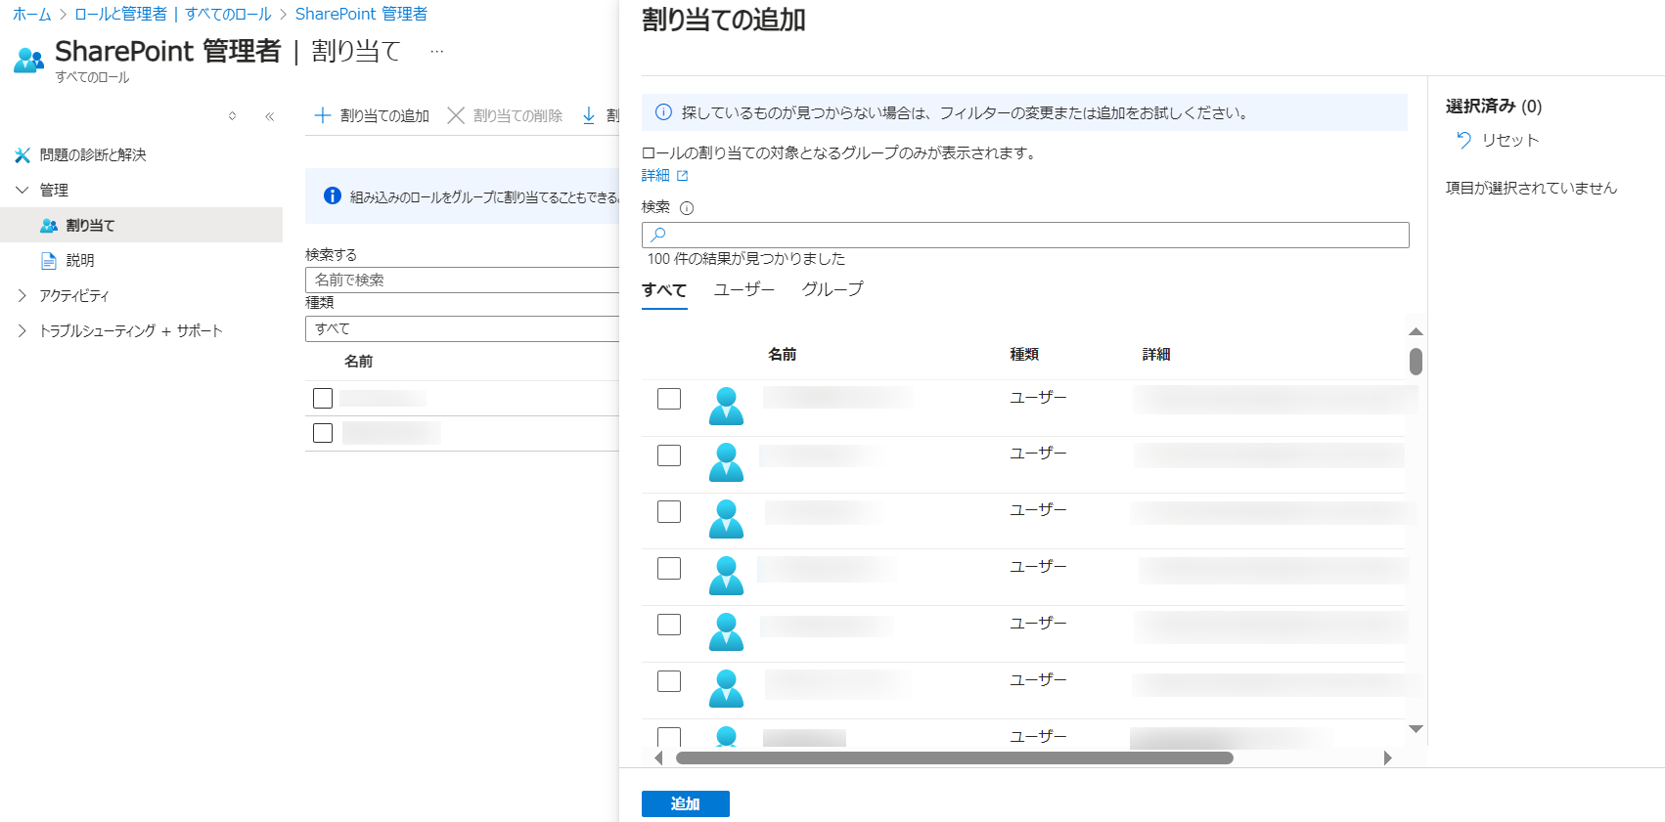Viewport: 1665px width, 822px height.
Task: Select the すべて tab in results
Action: coord(664,290)
